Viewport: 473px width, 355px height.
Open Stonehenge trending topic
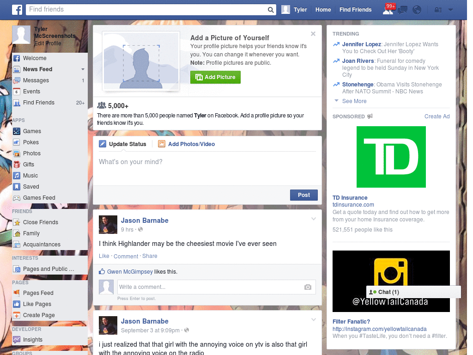pos(358,85)
